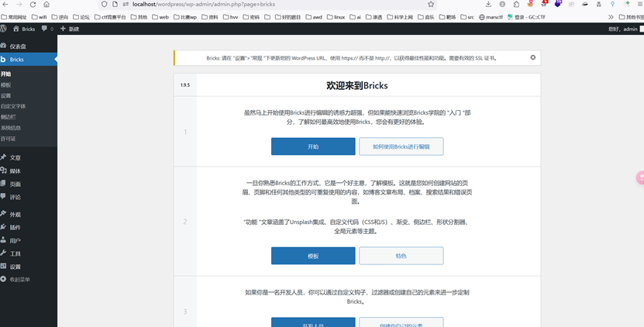Open the 外观 appearance menu
Viewport: 644px width, 327px height.
coord(29,215)
